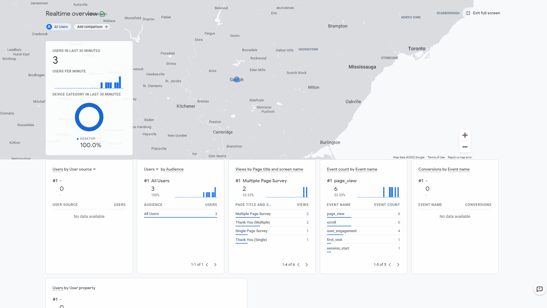The height and width of the screenshot is (308, 547).
Task: Click the Views by Page title and screen name heading
Action: point(269,169)
